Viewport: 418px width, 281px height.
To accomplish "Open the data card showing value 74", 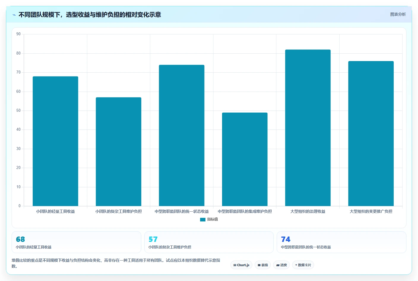I will (x=341, y=242).
